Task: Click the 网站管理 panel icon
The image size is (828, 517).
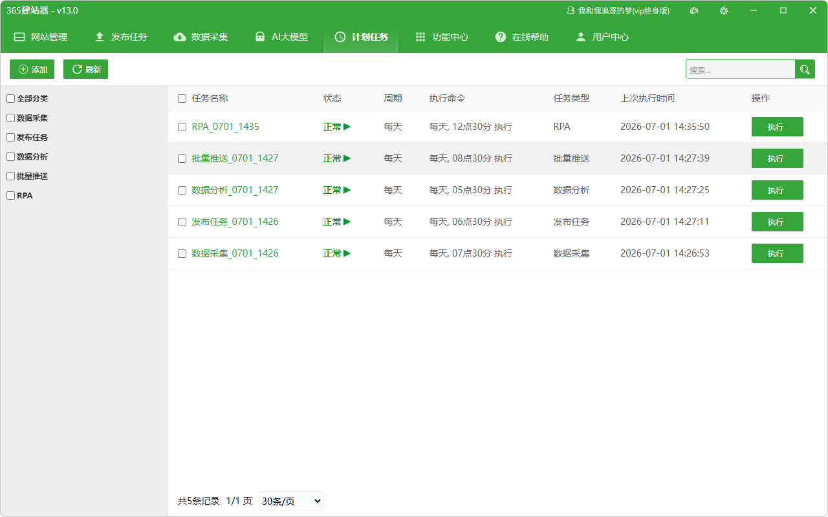Action: [x=19, y=37]
